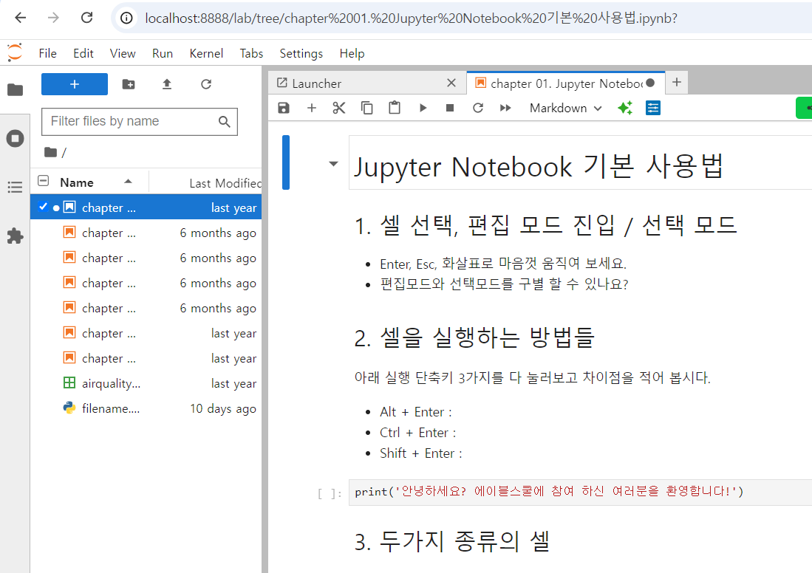
Task: Open the Run menu
Action: click(163, 53)
